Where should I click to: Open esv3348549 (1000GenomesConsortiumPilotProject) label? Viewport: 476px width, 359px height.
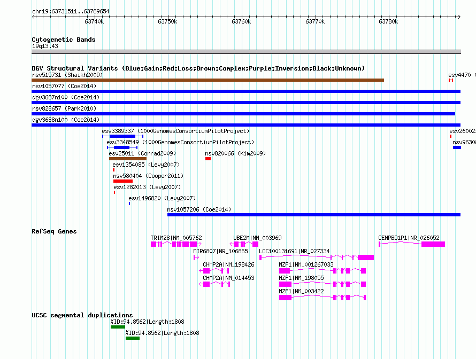pyautogui.click(x=180, y=142)
